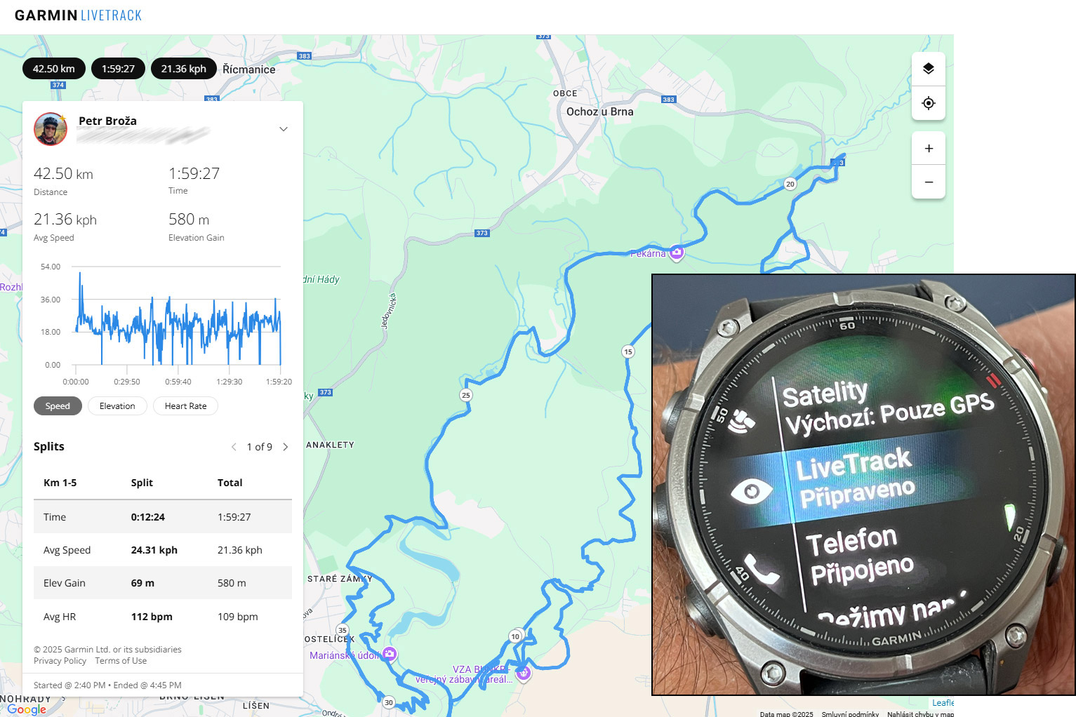Go to next splits page

pyautogui.click(x=286, y=447)
